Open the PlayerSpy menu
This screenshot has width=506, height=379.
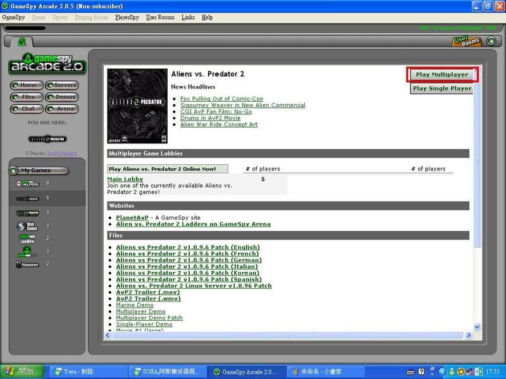pos(127,17)
